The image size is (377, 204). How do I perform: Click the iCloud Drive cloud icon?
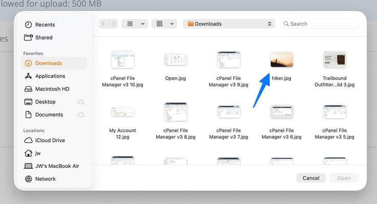28,140
